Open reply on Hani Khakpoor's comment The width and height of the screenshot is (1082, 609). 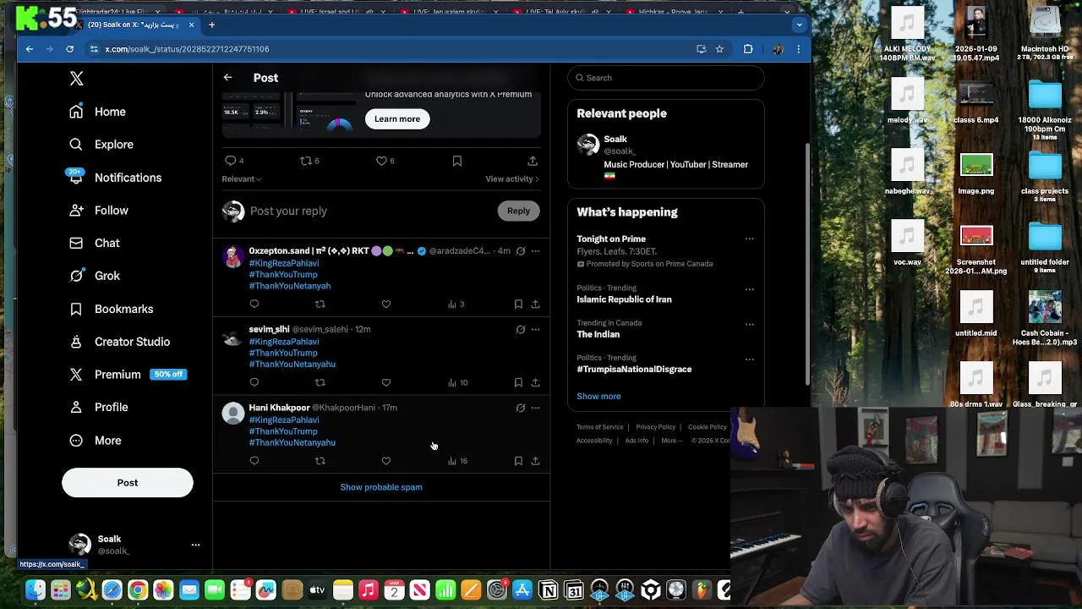pos(254,461)
